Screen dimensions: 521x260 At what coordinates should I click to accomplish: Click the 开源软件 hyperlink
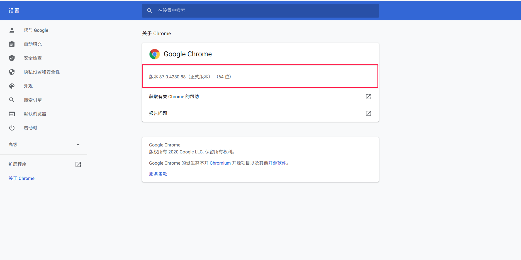[278, 163]
